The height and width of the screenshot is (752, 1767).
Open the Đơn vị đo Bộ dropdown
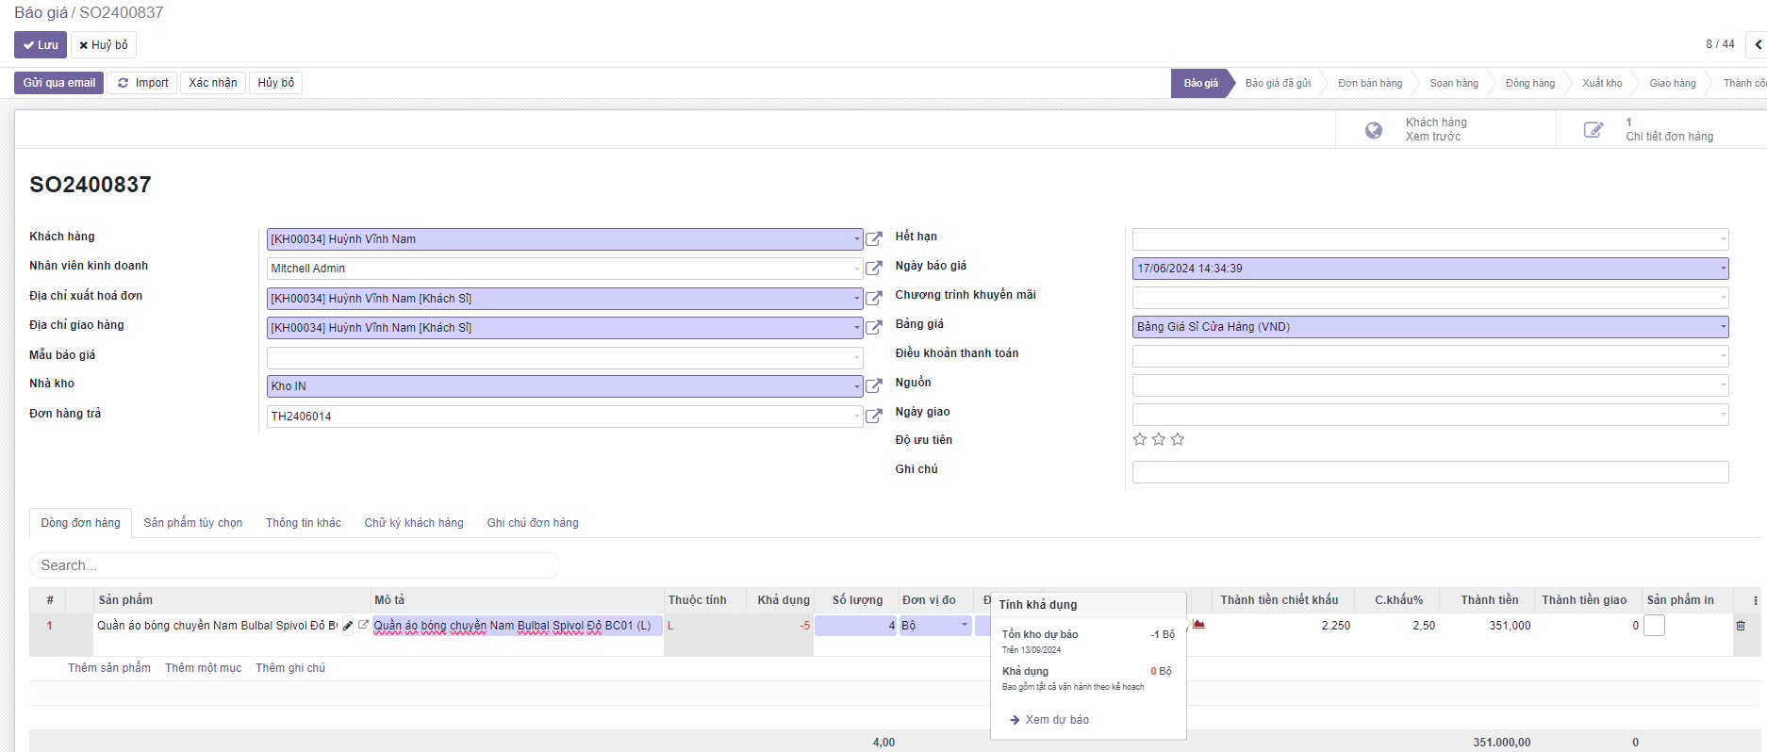click(964, 626)
